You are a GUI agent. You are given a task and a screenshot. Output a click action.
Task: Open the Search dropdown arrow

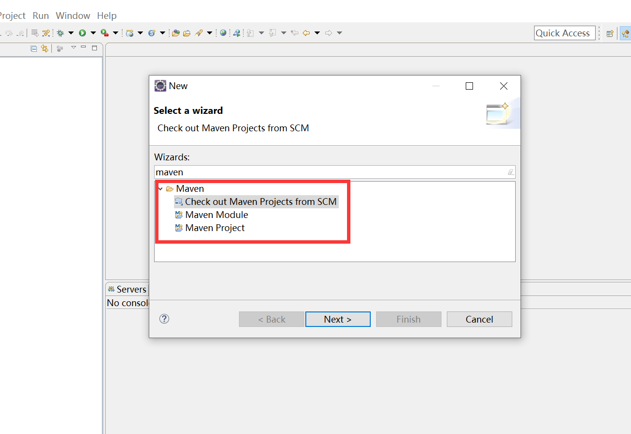click(x=209, y=33)
